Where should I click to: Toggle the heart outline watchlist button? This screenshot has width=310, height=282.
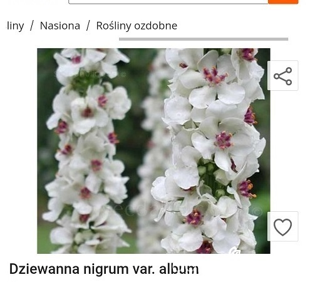[282, 227]
